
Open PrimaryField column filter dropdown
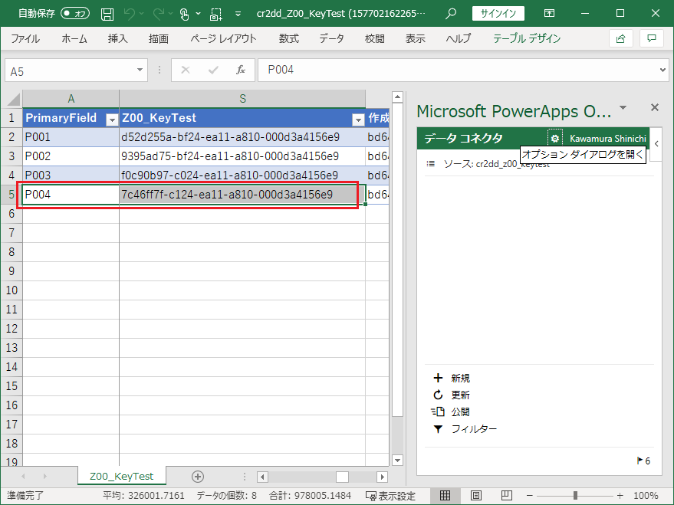pyautogui.click(x=111, y=119)
